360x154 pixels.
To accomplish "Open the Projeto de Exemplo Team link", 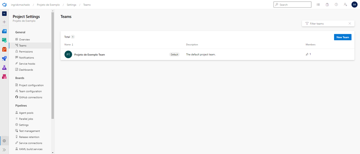I will pyautogui.click(x=90, y=54).
